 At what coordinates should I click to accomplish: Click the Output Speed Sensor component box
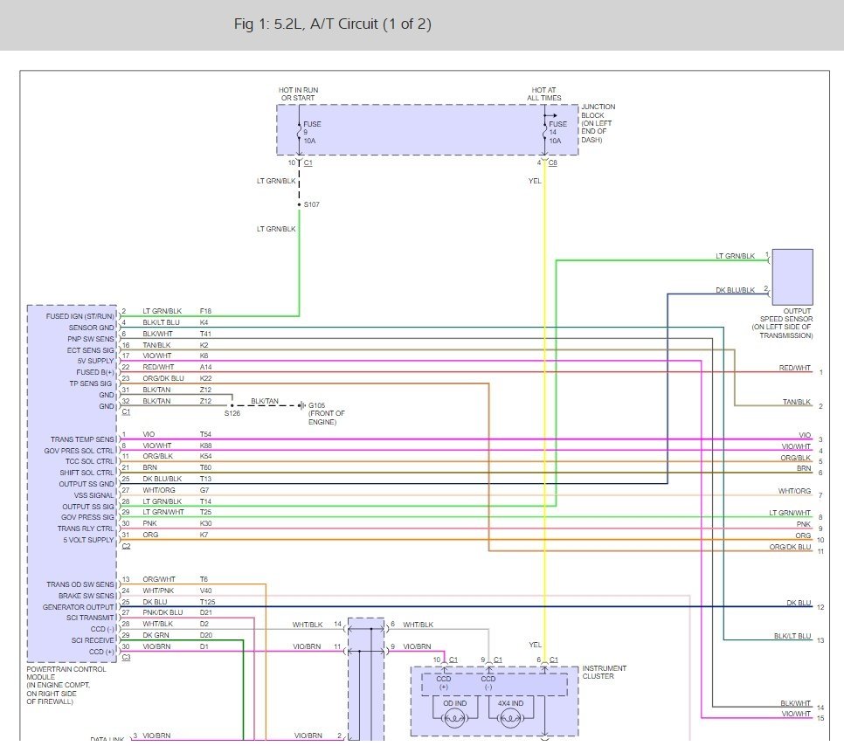(792, 277)
